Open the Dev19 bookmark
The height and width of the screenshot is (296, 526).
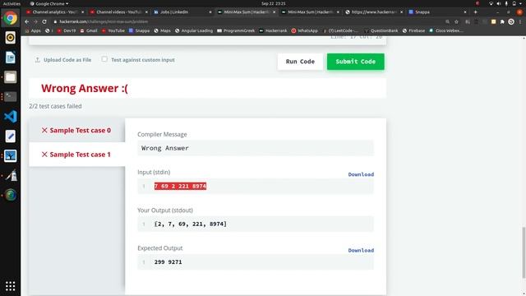point(67,30)
